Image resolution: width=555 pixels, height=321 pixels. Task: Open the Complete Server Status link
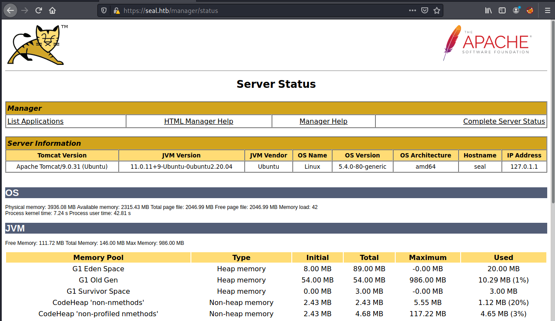tap(504, 121)
